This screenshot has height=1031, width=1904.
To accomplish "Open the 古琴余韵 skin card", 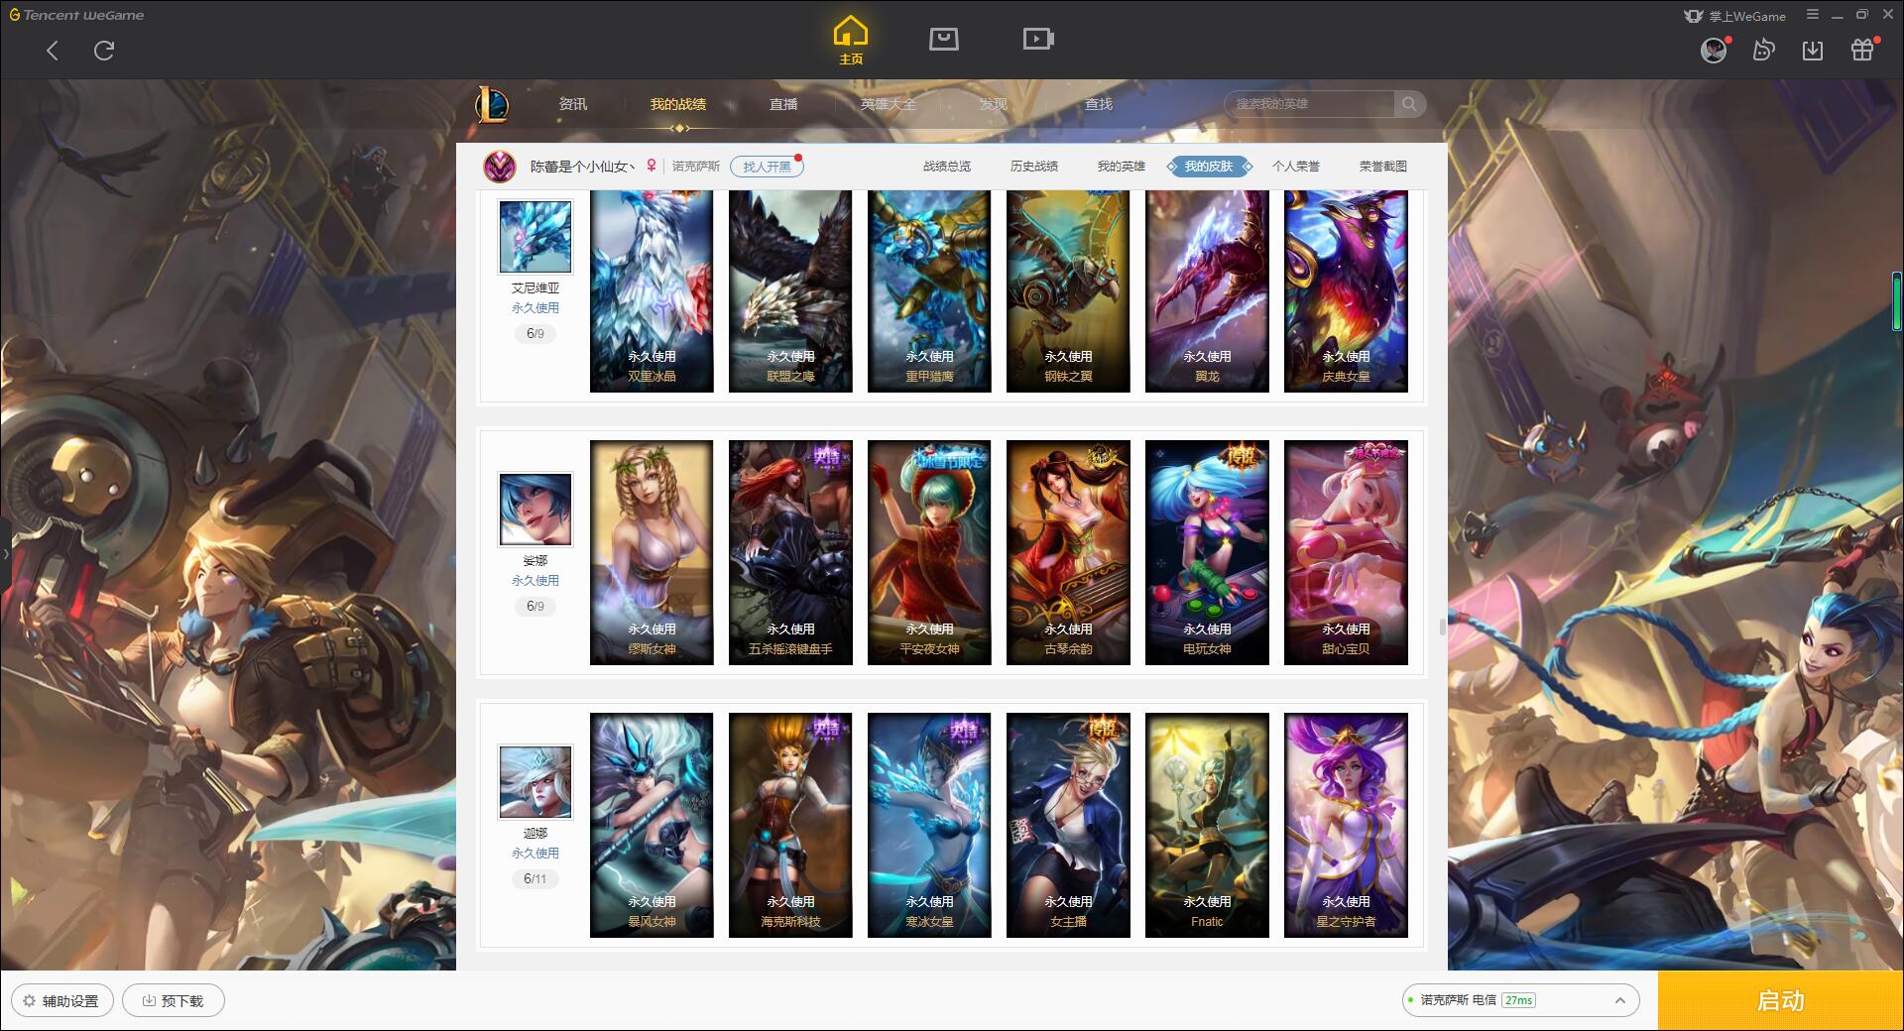I will 1068,552.
